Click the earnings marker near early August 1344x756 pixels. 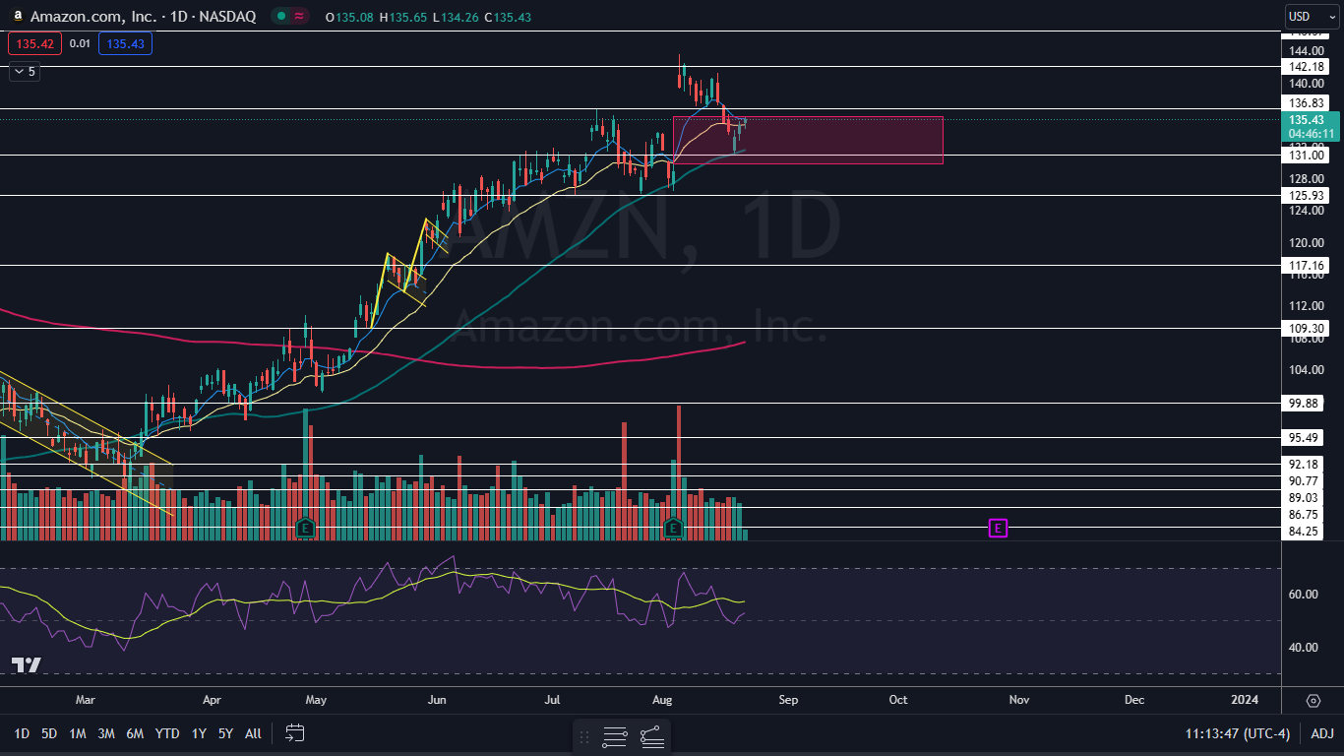(x=673, y=528)
